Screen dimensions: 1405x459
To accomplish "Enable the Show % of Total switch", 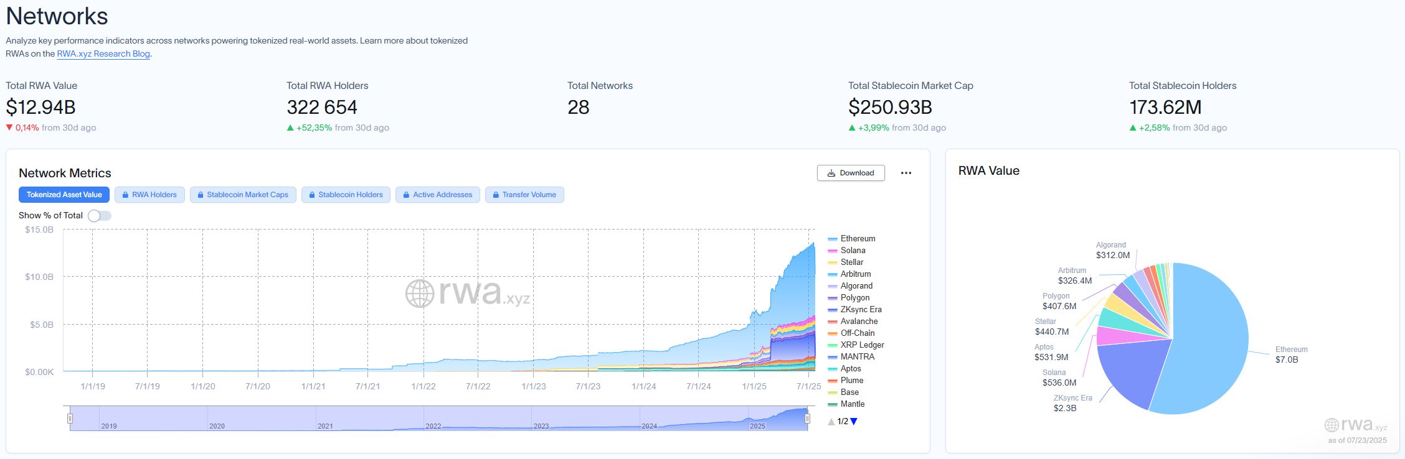I will (x=100, y=216).
